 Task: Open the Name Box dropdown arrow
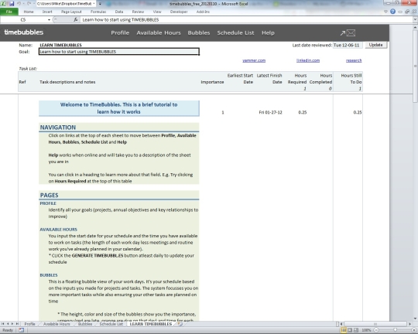tap(49, 19)
